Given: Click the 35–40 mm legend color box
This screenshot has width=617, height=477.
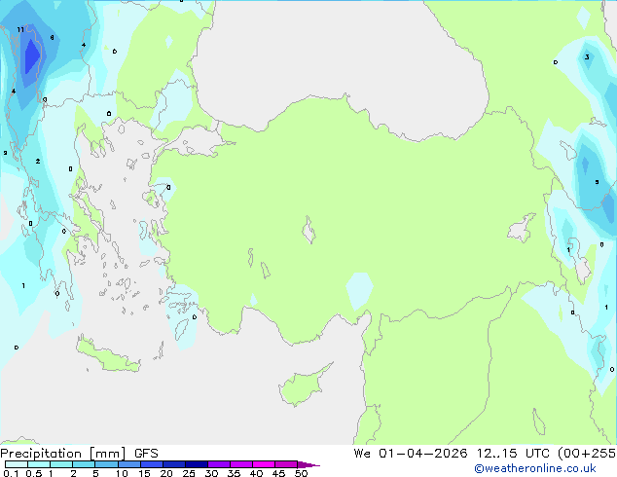Looking at the screenshot, I should (241, 464).
